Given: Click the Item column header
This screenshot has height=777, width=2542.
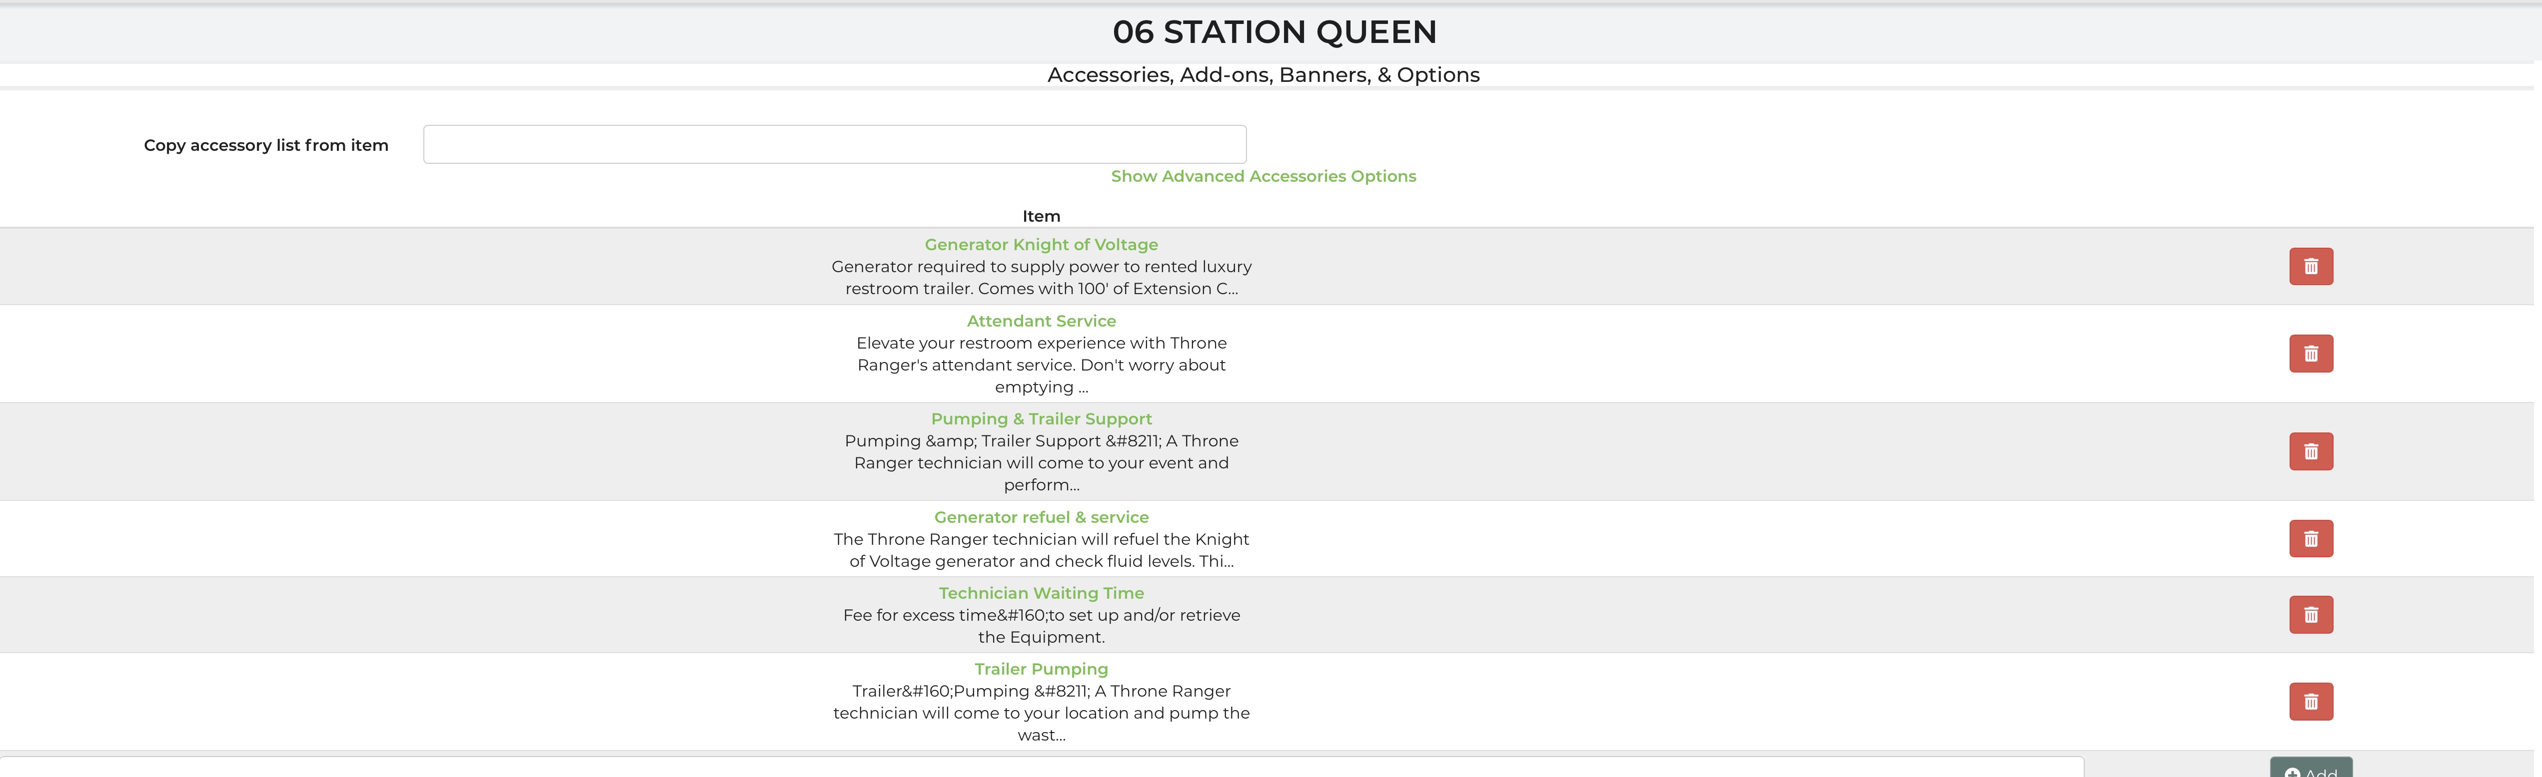Looking at the screenshot, I should [x=1041, y=216].
